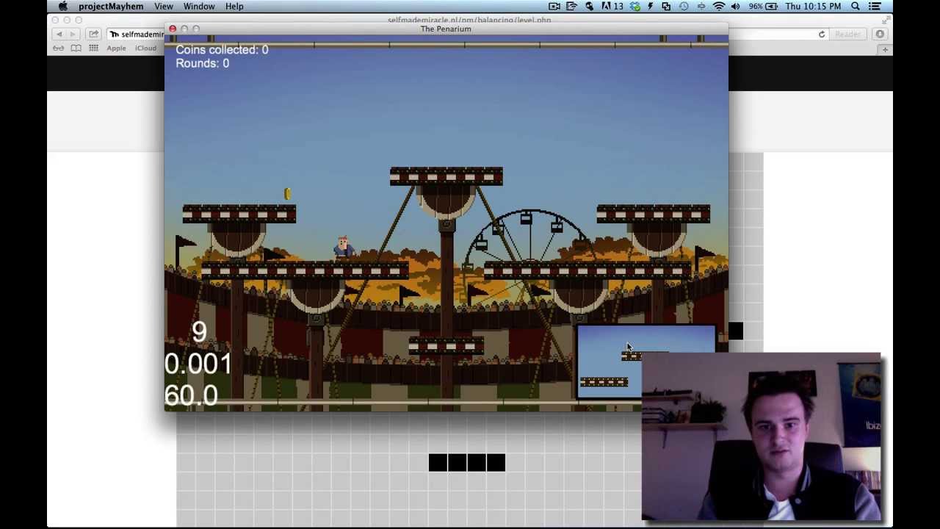940x529 pixels.
Task: Click the Coins collected counter text
Action: [222, 49]
